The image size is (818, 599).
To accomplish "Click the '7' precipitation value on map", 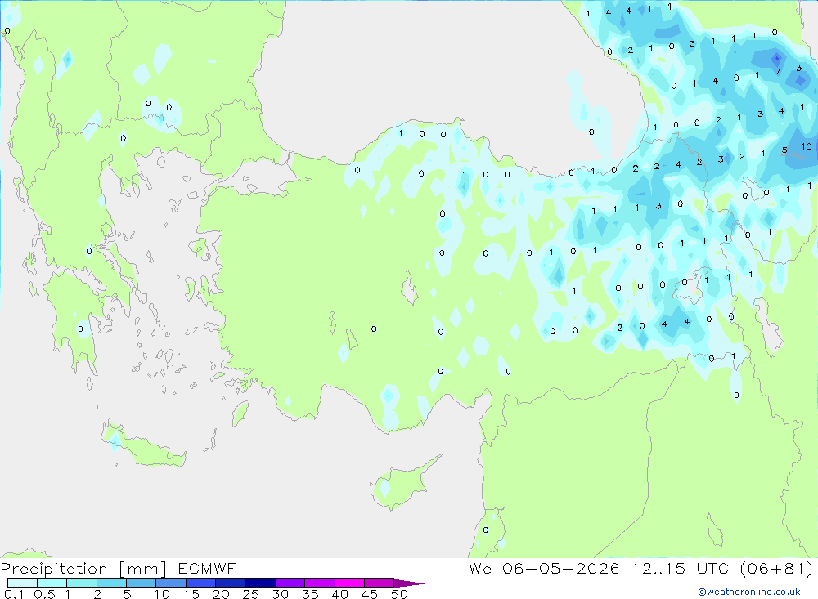I will point(777,72).
